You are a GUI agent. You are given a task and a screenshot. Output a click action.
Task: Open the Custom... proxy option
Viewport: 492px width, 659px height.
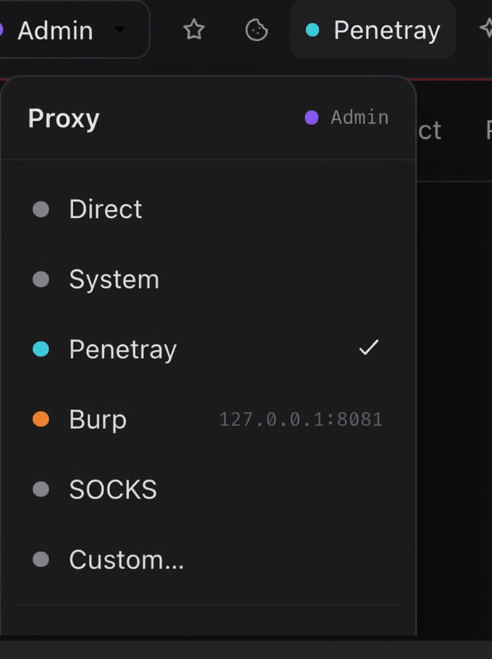tap(208, 560)
